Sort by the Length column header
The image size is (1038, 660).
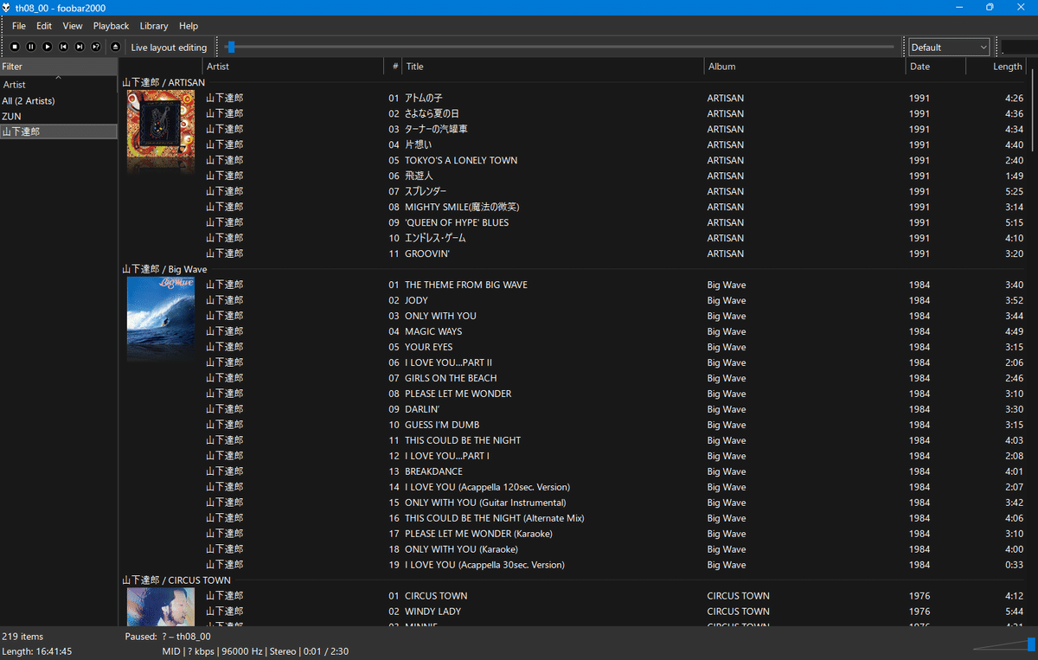(x=996, y=67)
